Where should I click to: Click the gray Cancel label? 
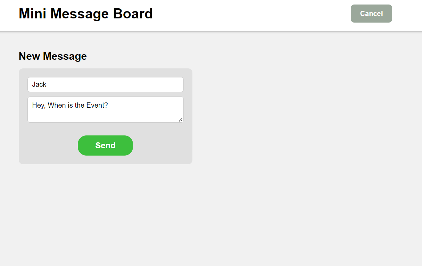[x=371, y=14]
